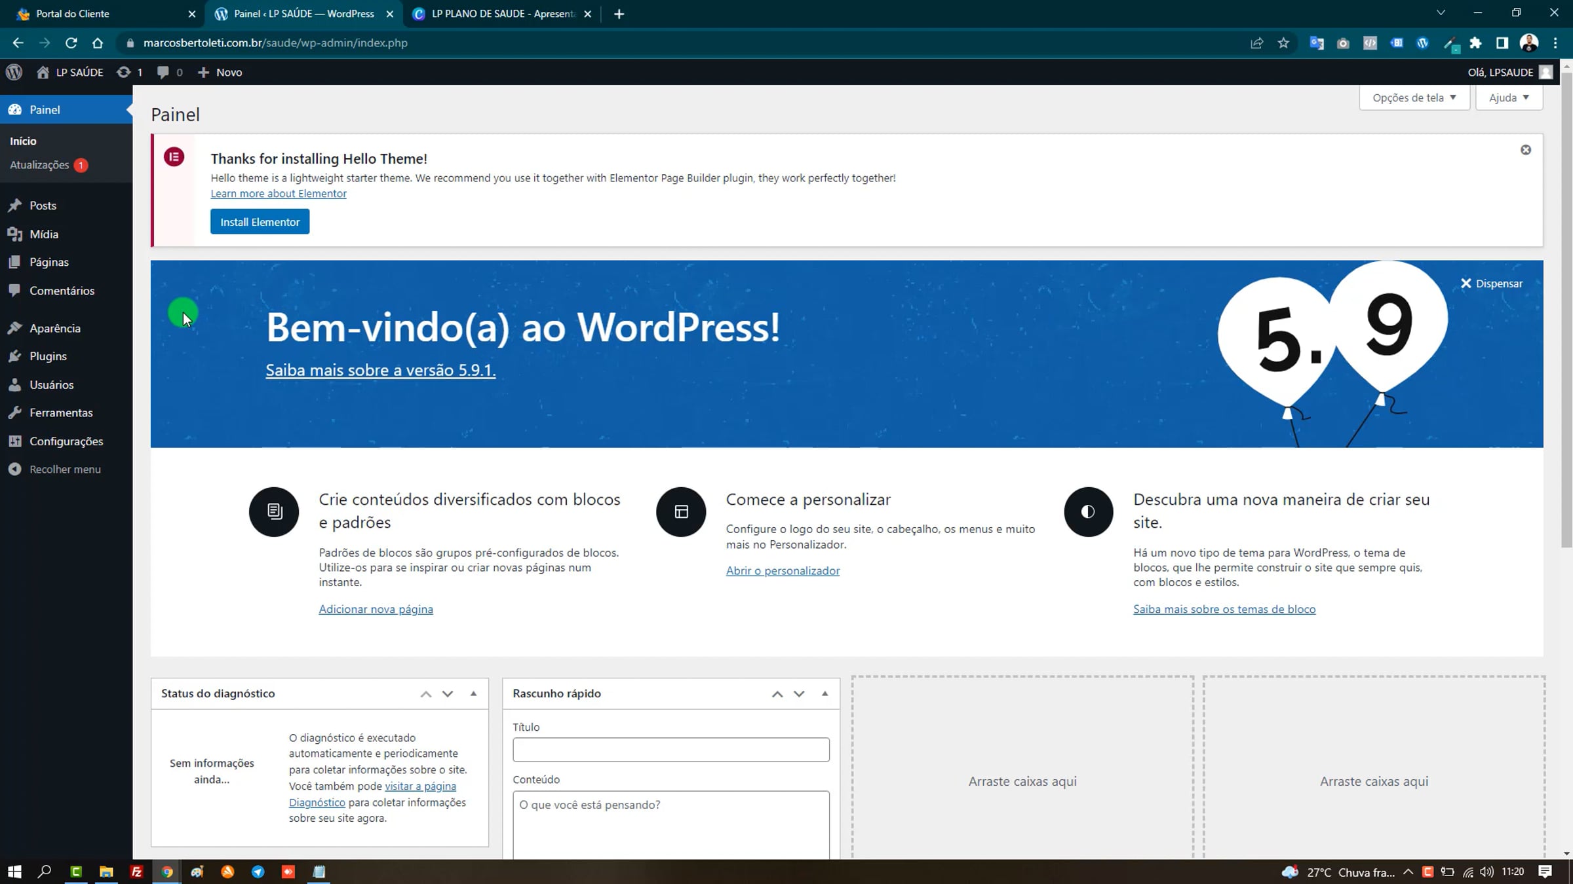Open the updates icon in admin bar

124,72
